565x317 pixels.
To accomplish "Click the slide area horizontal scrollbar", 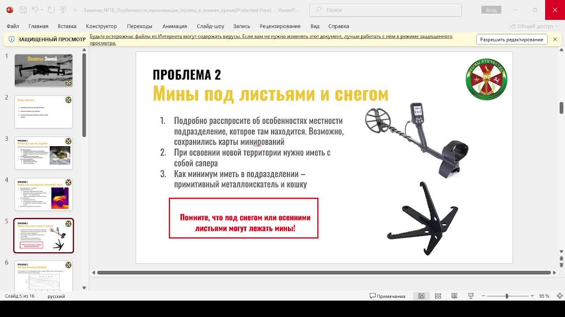I will point(324,273).
